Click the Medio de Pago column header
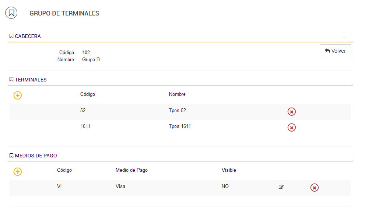This screenshot has width=365, height=209. pos(131,170)
